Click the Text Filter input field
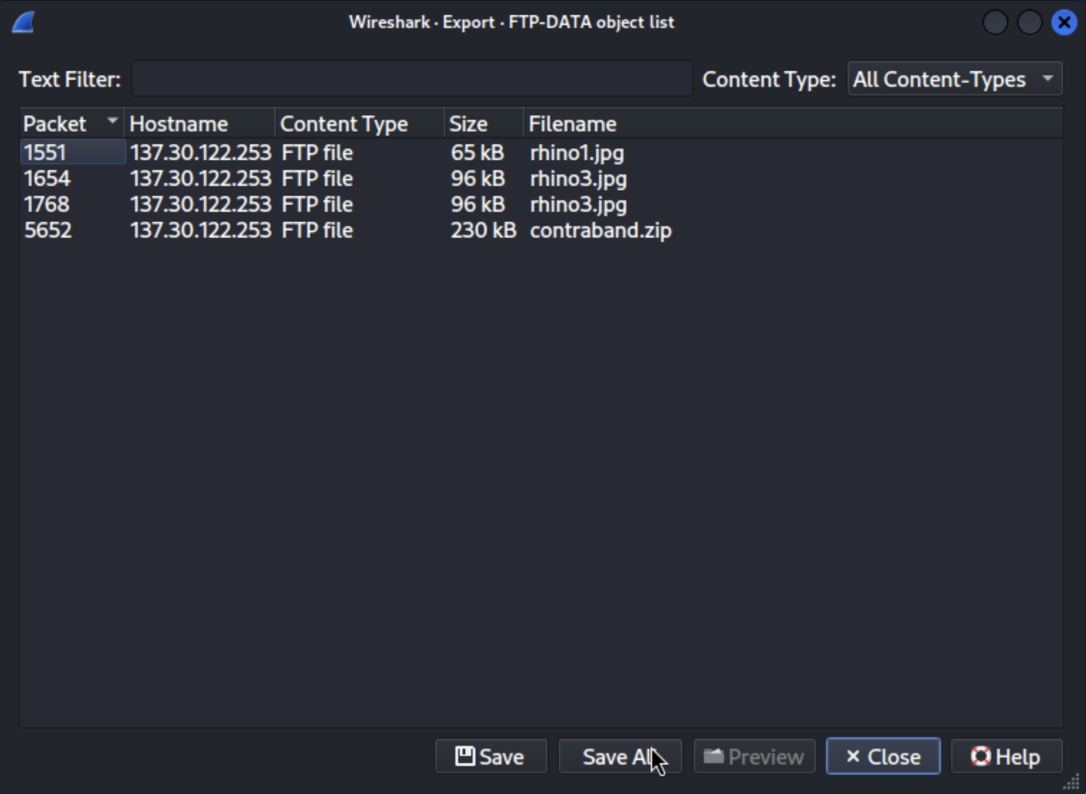 coord(412,79)
